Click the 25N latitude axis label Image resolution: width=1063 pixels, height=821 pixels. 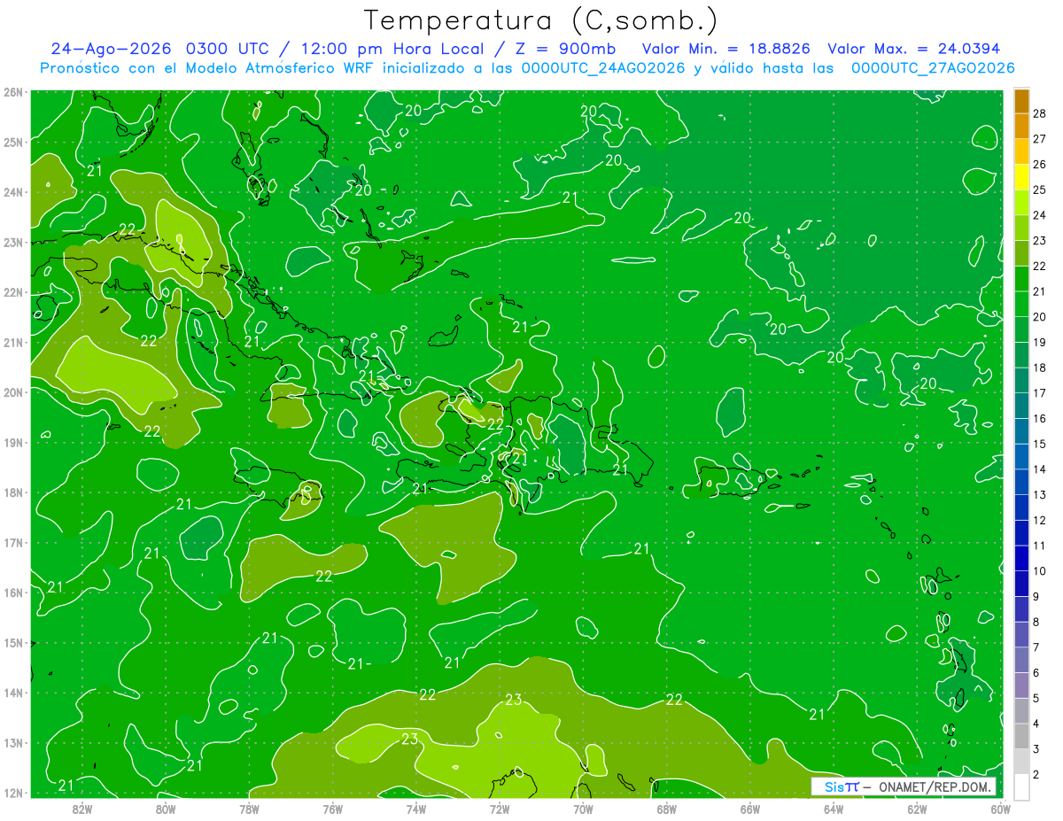pos(13,142)
